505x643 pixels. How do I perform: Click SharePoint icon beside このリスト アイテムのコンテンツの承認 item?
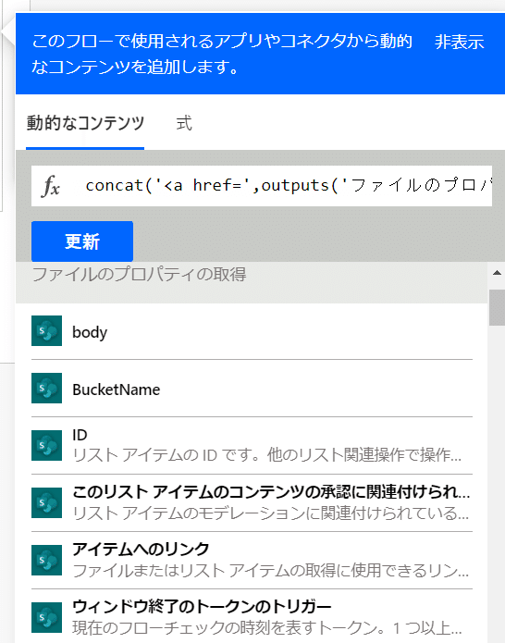coord(47,502)
